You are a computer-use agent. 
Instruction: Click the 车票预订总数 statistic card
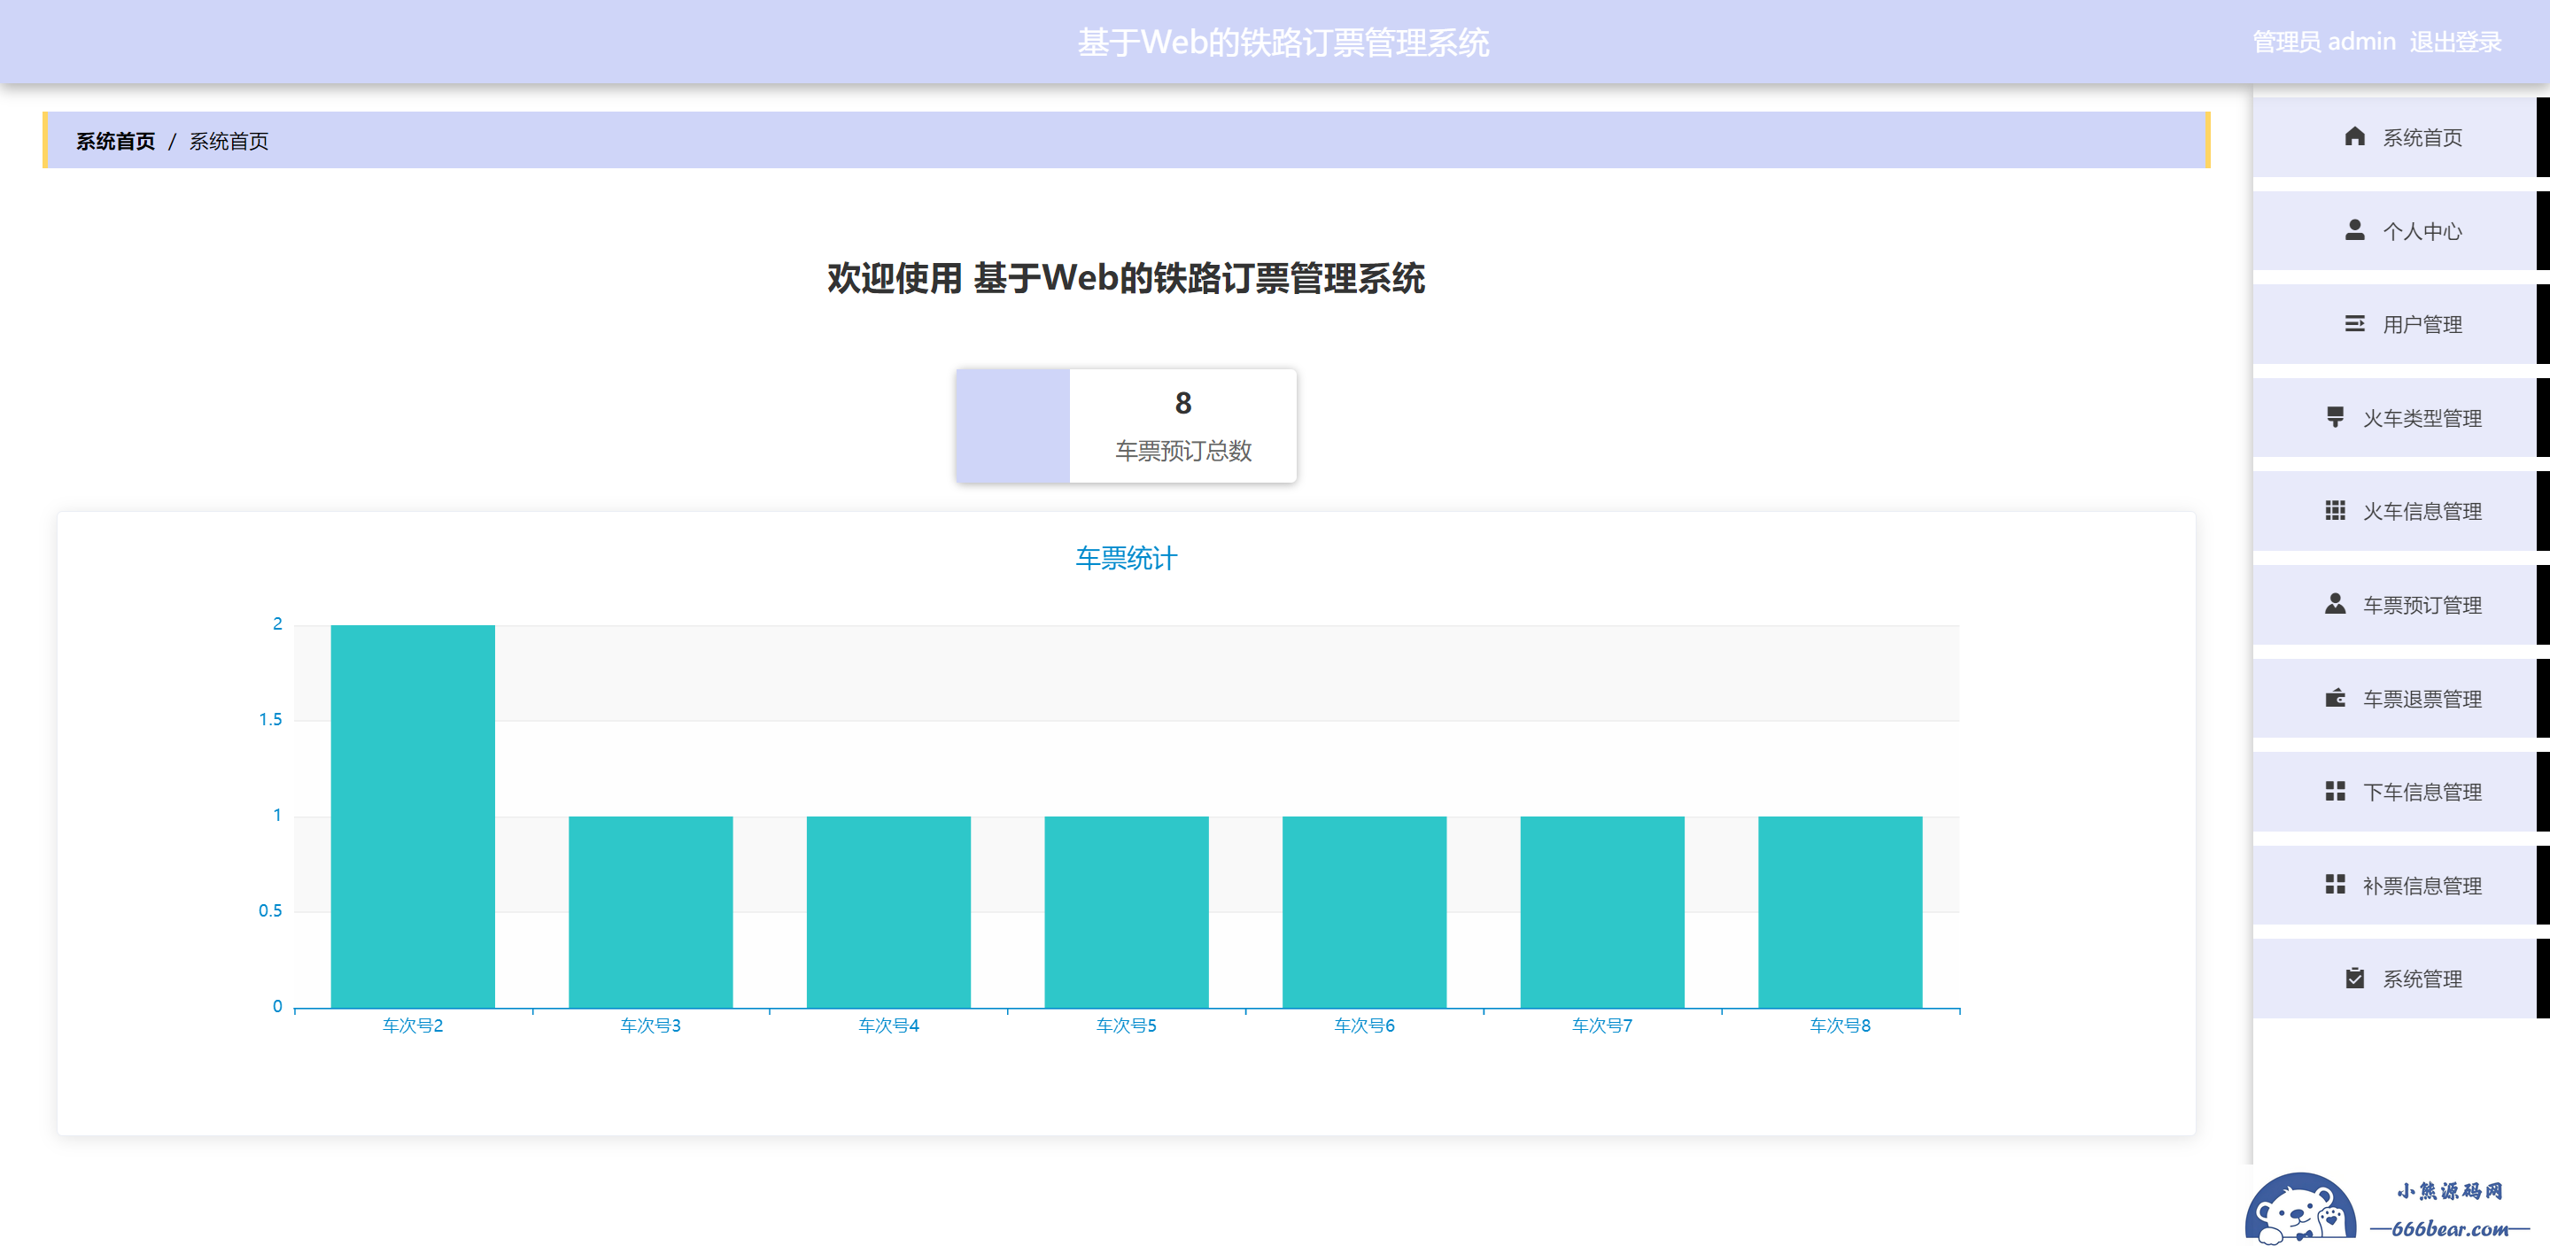[x=1127, y=426]
